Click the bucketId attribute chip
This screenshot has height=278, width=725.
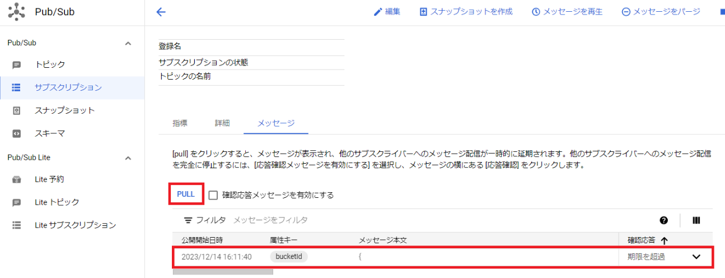coord(289,257)
